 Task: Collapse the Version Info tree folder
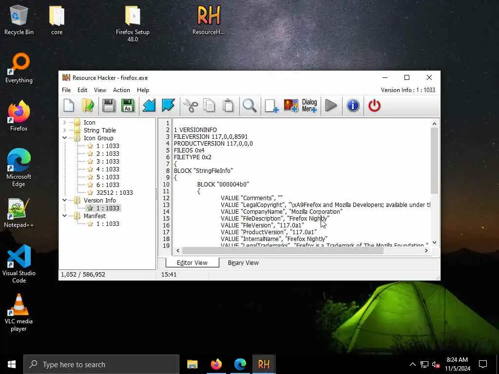click(65, 200)
